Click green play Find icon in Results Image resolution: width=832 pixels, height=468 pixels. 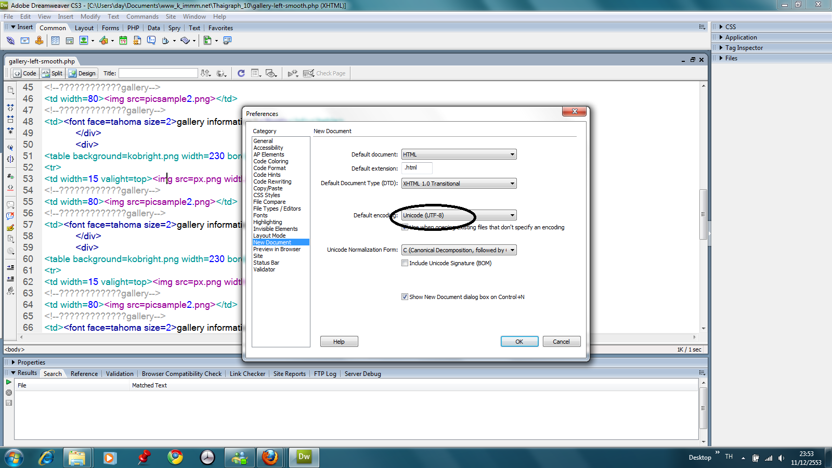(9, 382)
